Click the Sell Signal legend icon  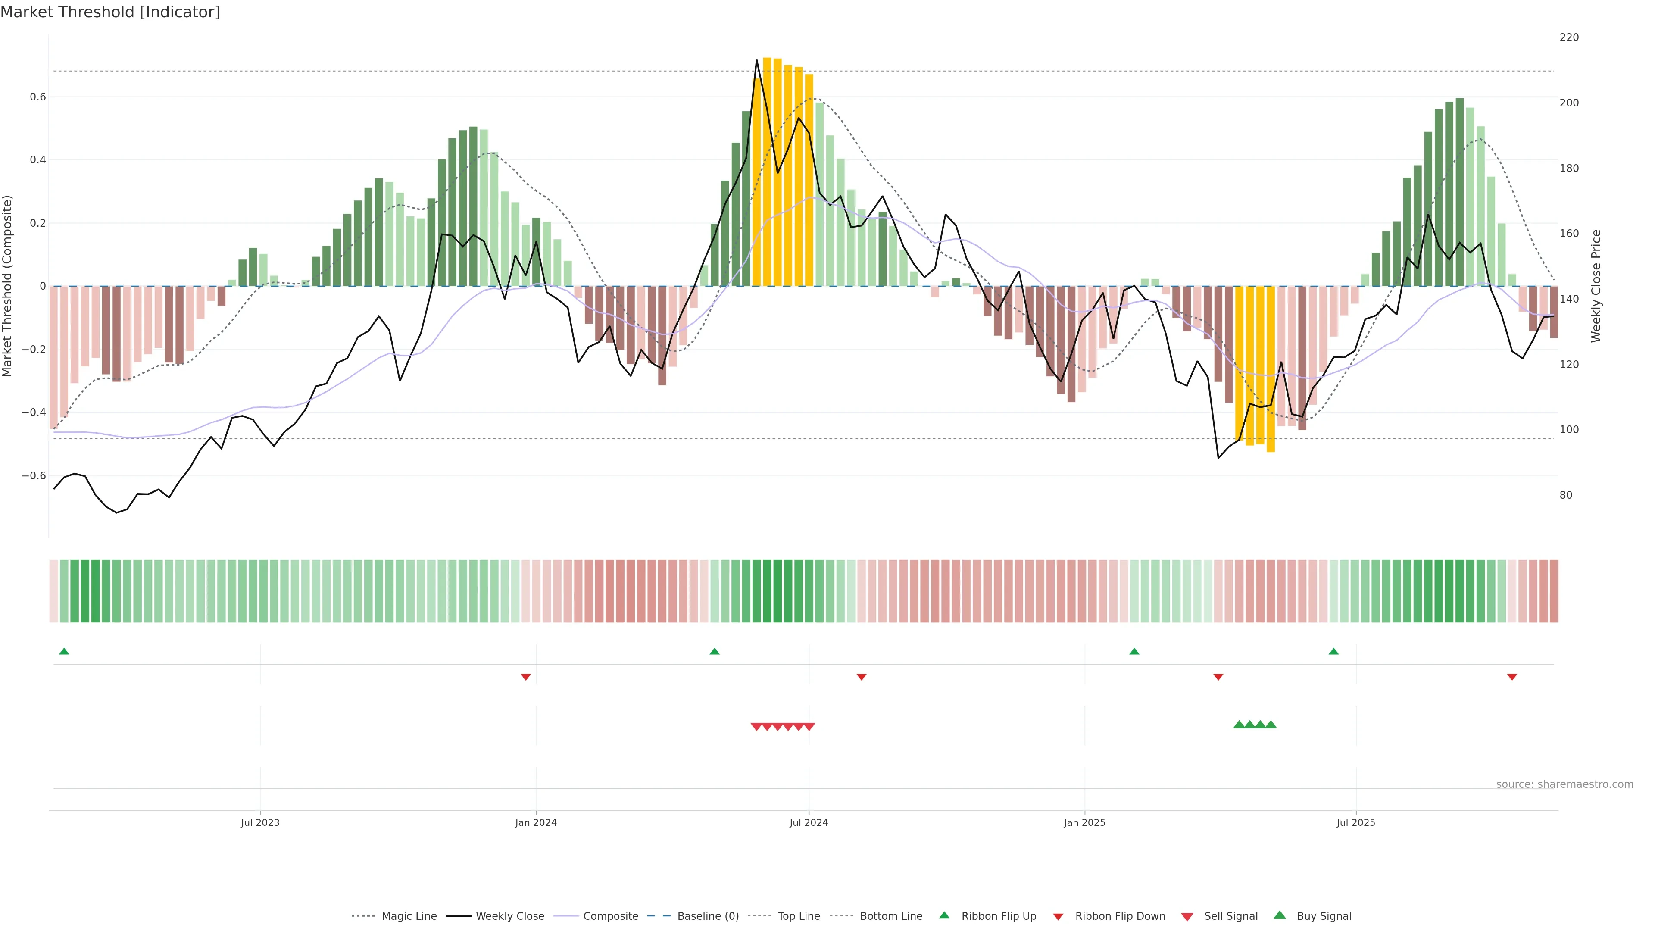[1187, 917]
